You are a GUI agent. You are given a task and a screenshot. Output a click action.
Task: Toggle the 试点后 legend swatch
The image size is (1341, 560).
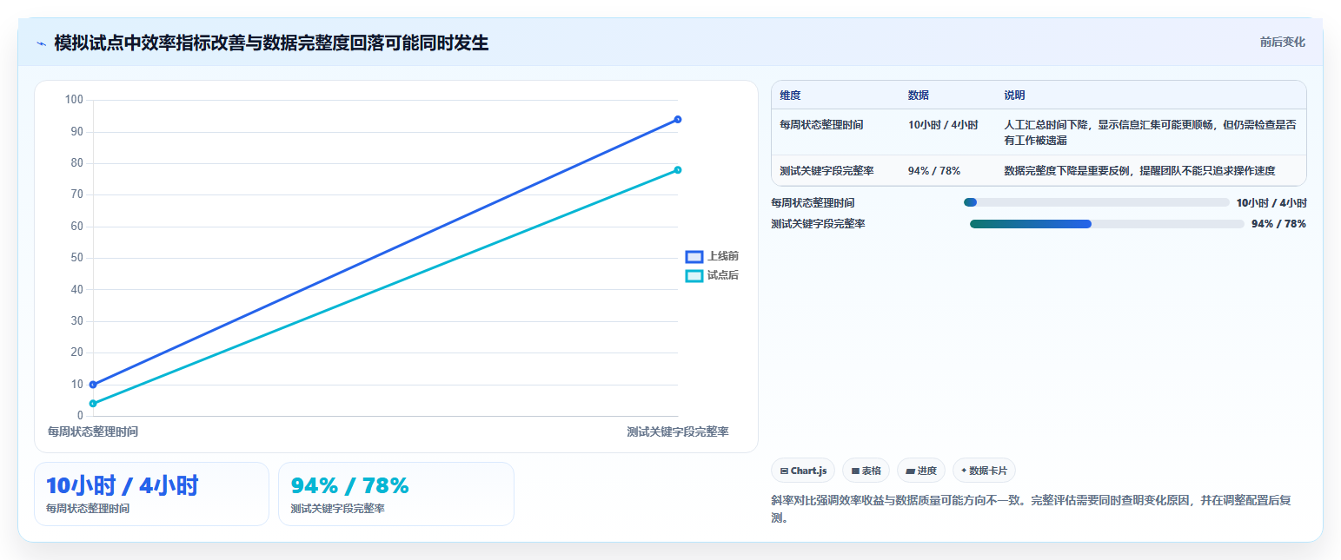click(x=694, y=275)
